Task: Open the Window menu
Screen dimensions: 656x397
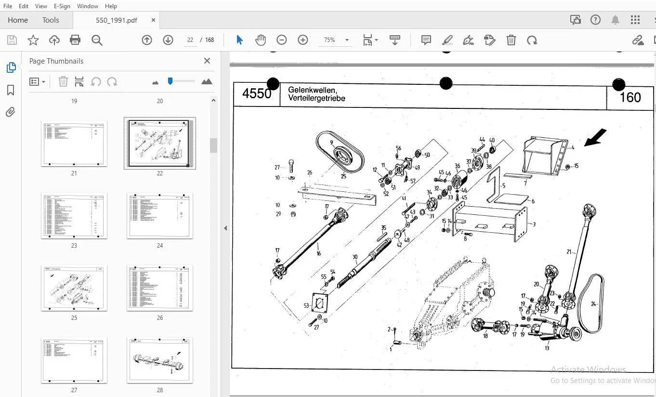Action: pyautogui.click(x=88, y=6)
